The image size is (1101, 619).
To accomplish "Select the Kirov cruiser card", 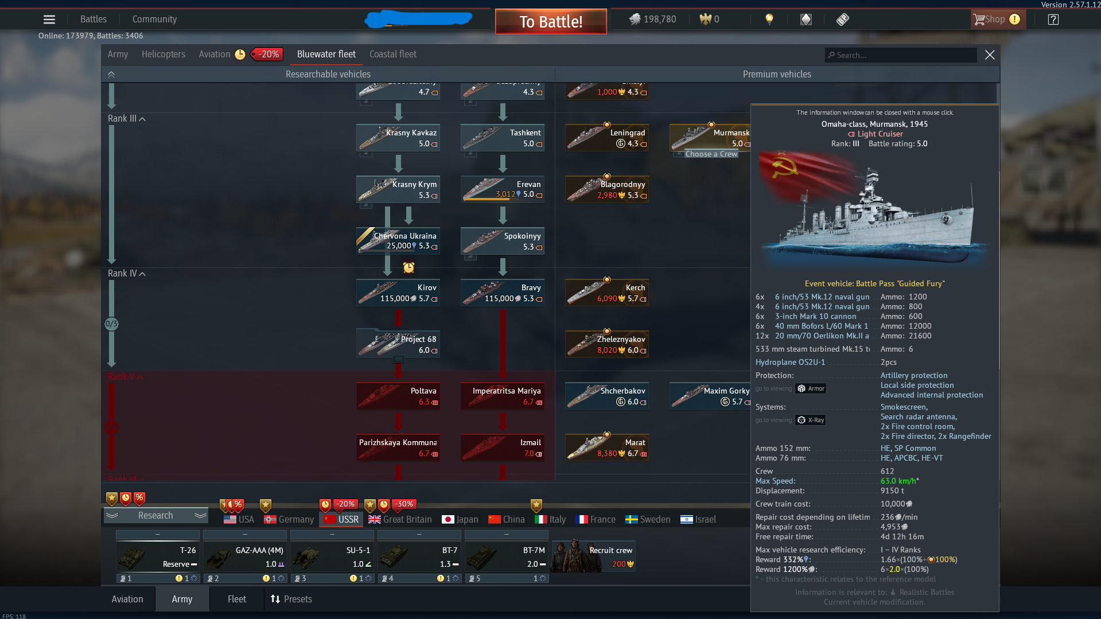I will [x=398, y=293].
